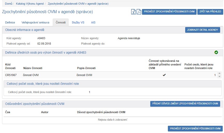This screenshot has width=224, height=133.
Task: Go to the Domů breadcrumb link
Action: pos(9,4)
